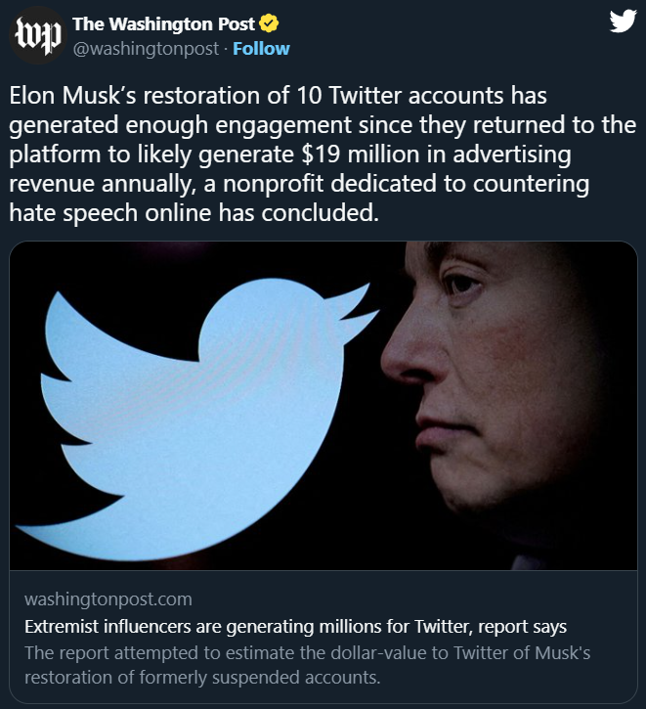Click the Twitter bird logo in top corner
This screenshot has height=709, width=646.
(x=622, y=22)
